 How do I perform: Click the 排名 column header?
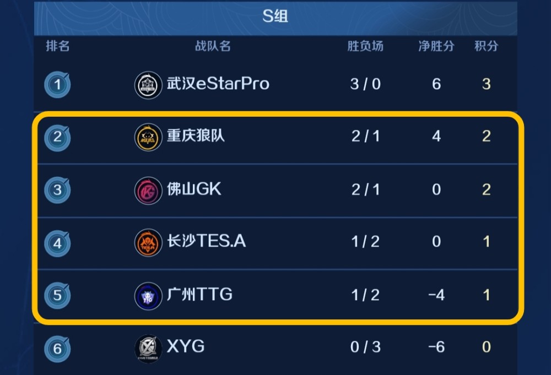tap(58, 46)
